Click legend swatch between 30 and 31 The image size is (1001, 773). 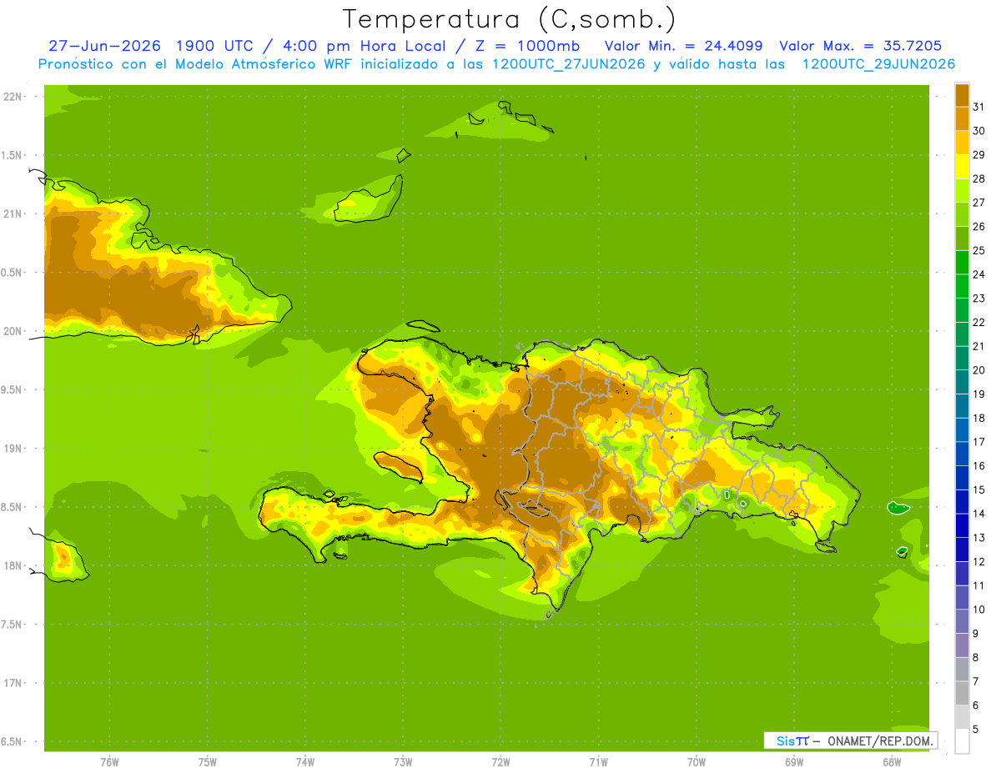click(963, 118)
